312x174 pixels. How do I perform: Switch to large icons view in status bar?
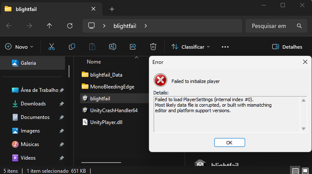(306, 171)
